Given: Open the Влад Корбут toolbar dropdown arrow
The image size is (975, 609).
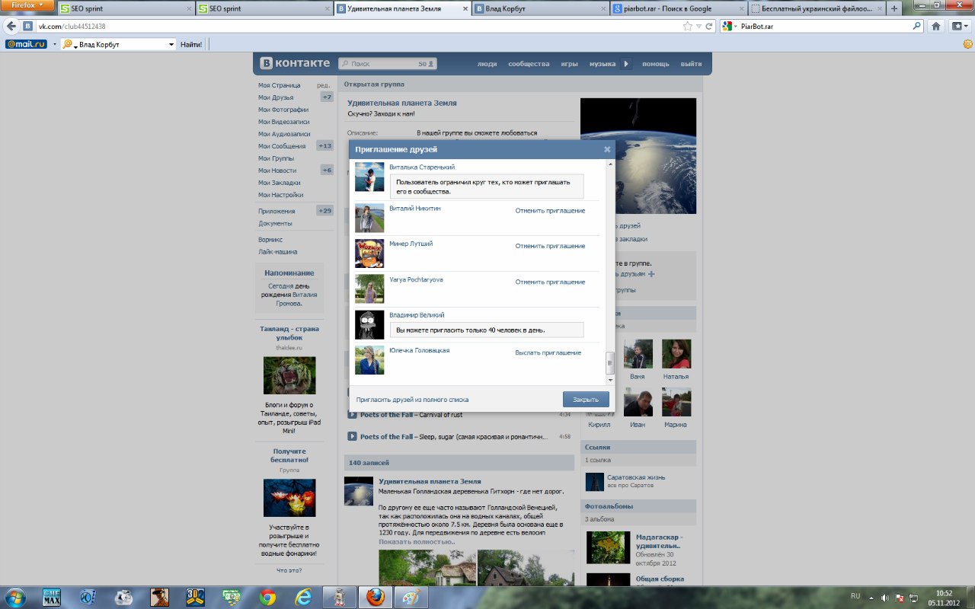Looking at the screenshot, I should click(171, 44).
